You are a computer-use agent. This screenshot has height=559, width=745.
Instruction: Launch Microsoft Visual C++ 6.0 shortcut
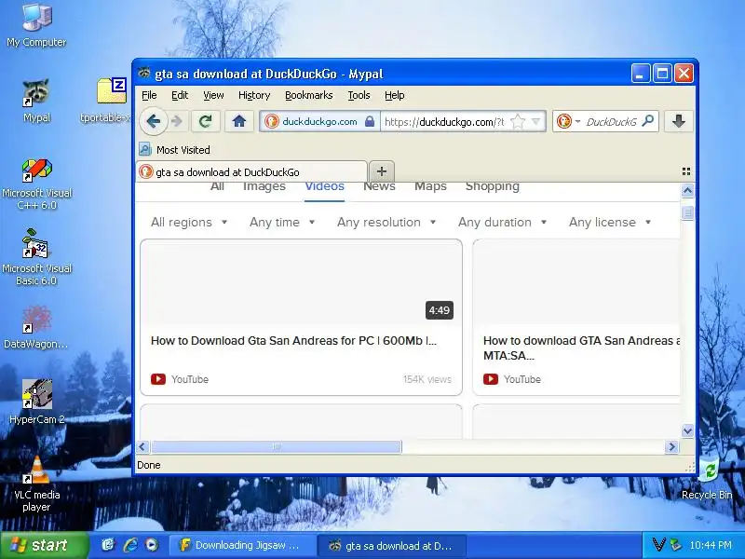36,184
